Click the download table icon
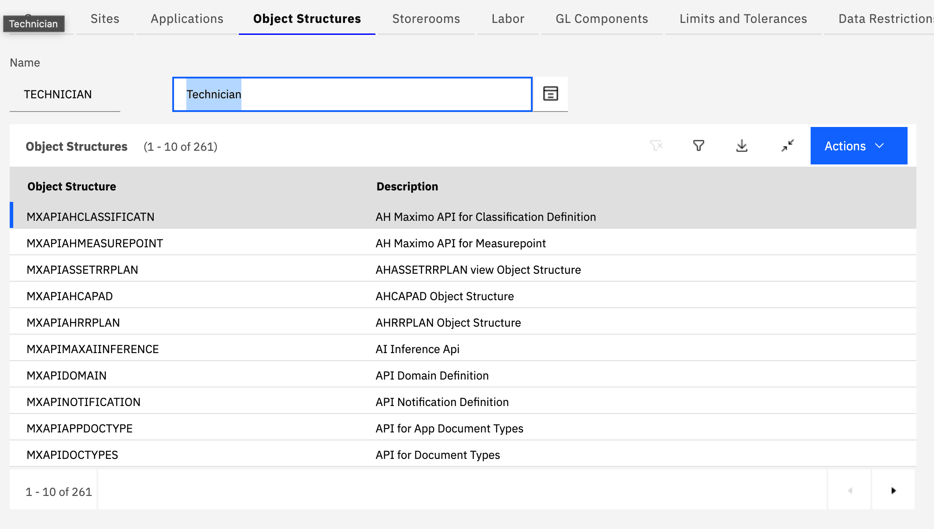The width and height of the screenshot is (934, 529). (742, 146)
